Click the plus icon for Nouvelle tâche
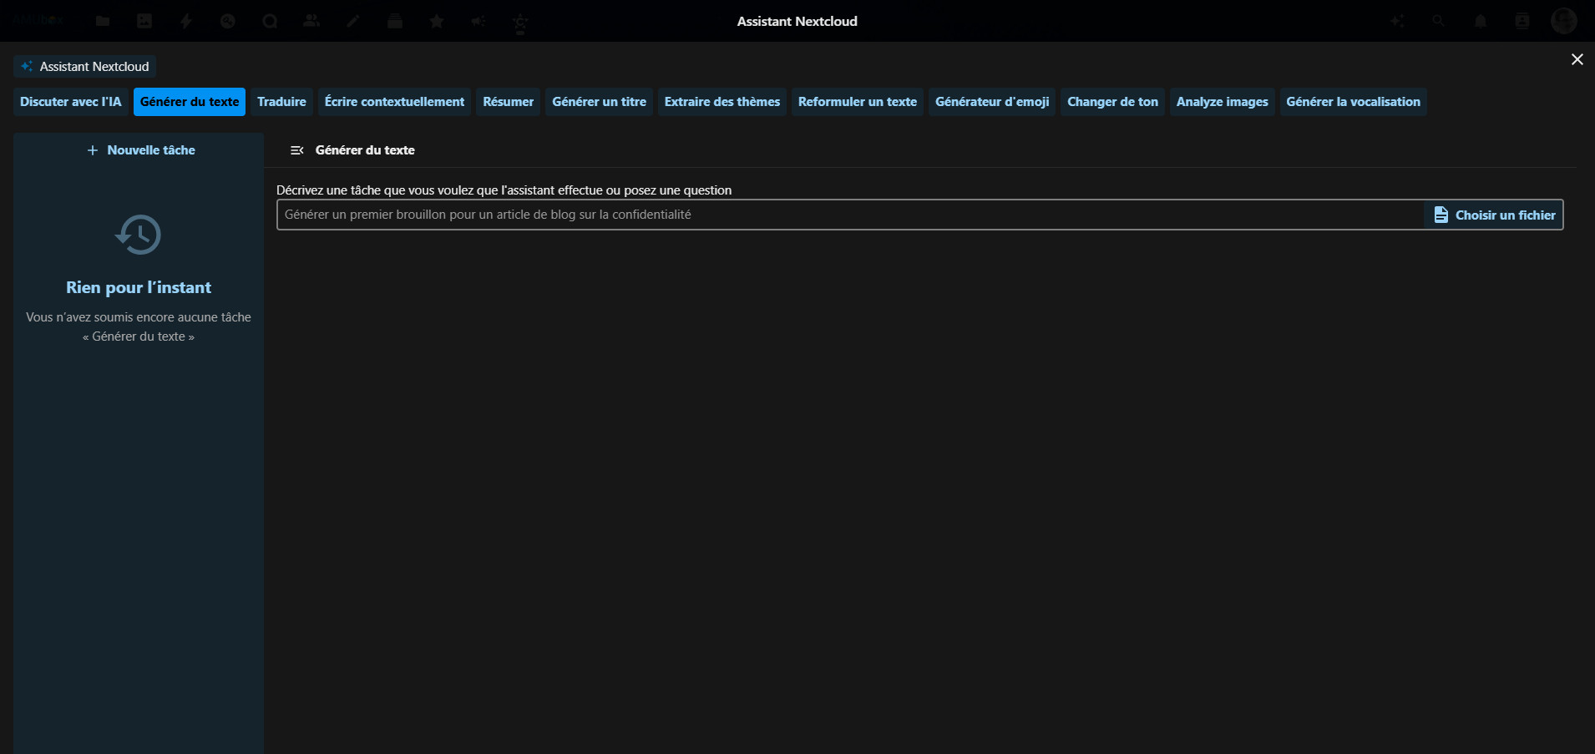 (93, 150)
